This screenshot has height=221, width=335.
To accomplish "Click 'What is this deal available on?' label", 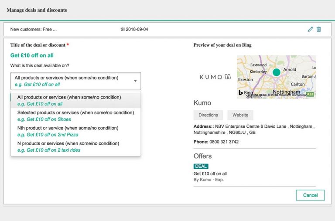I will click(x=40, y=65).
